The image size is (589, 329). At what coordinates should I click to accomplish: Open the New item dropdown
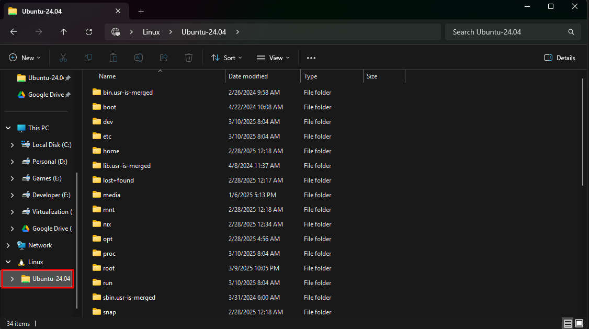[x=25, y=58]
